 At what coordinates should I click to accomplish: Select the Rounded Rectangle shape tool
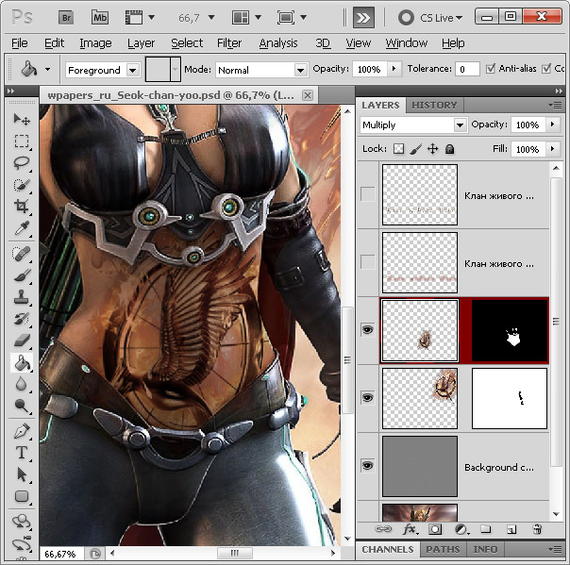tap(22, 496)
